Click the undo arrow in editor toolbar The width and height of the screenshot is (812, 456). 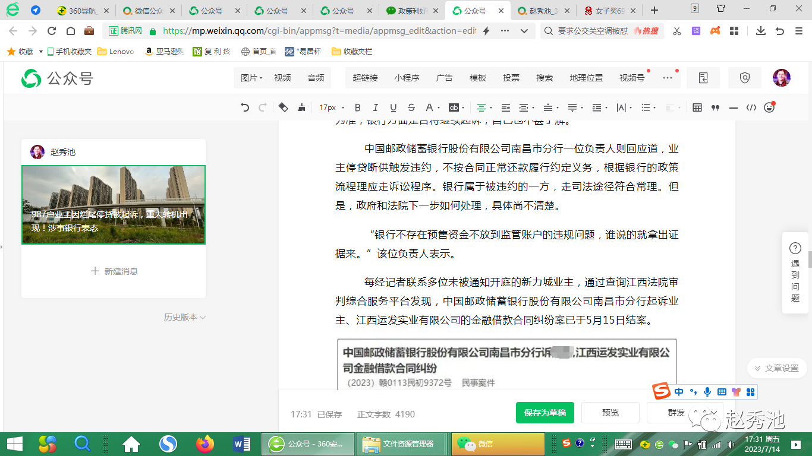[245, 107]
